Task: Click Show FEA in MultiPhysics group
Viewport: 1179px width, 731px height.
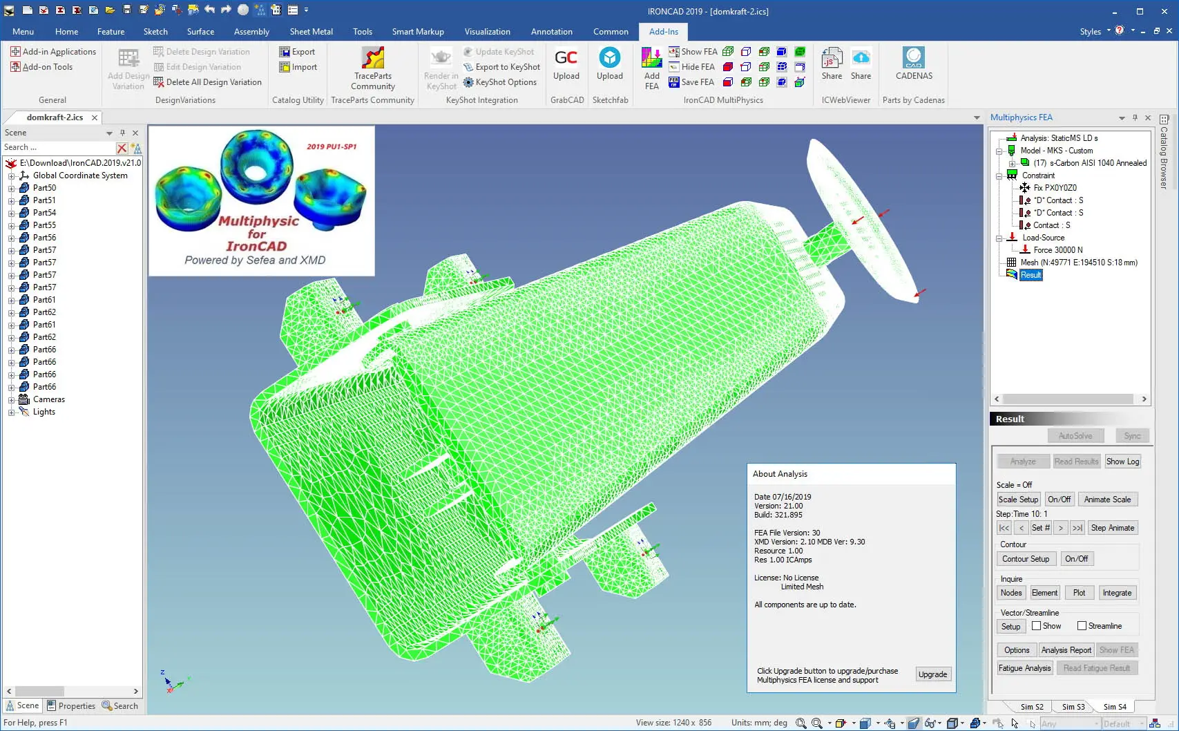Action: [x=693, y=52]
